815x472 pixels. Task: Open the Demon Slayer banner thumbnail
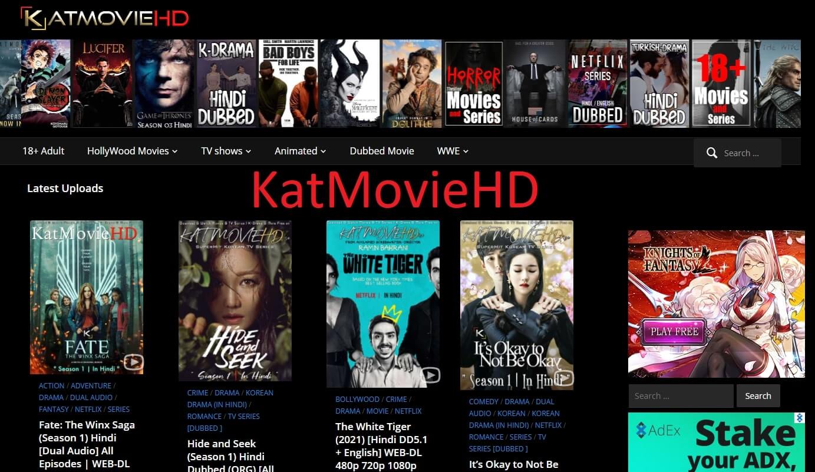[45, 83]
